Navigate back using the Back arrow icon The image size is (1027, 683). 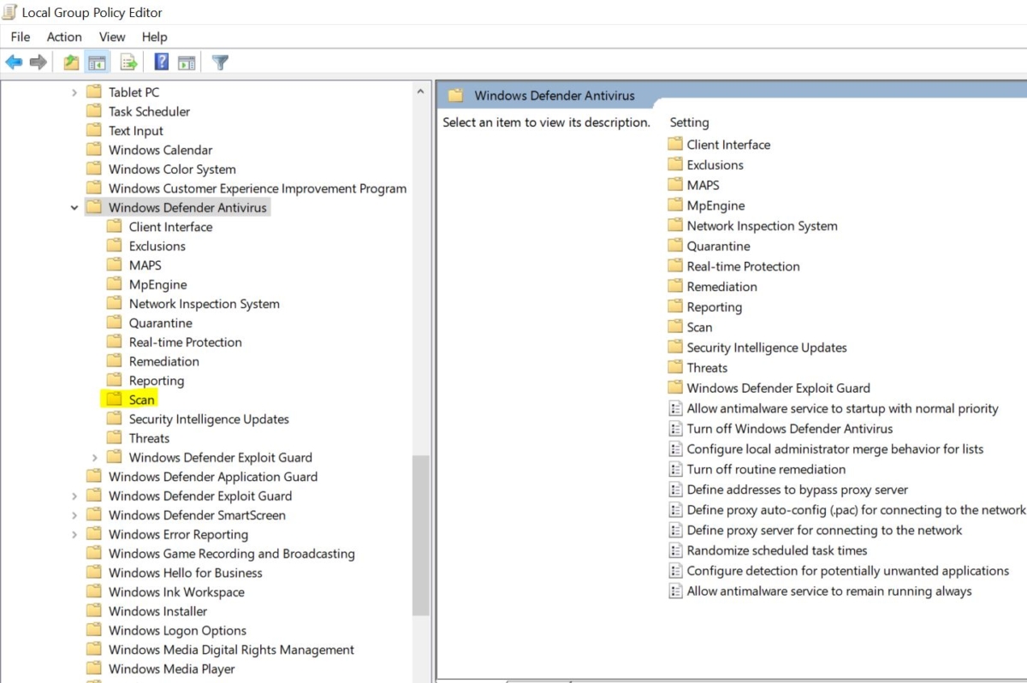point(15,62)
